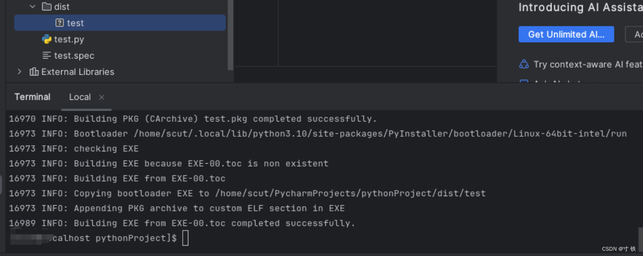This screenshot has width=643, height=256.
Task: Click the Get Unlimited AI button
Action: [566, 34]
